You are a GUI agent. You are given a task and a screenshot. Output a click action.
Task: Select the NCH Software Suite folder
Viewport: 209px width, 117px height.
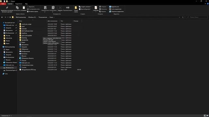click(x=27, y=31)
